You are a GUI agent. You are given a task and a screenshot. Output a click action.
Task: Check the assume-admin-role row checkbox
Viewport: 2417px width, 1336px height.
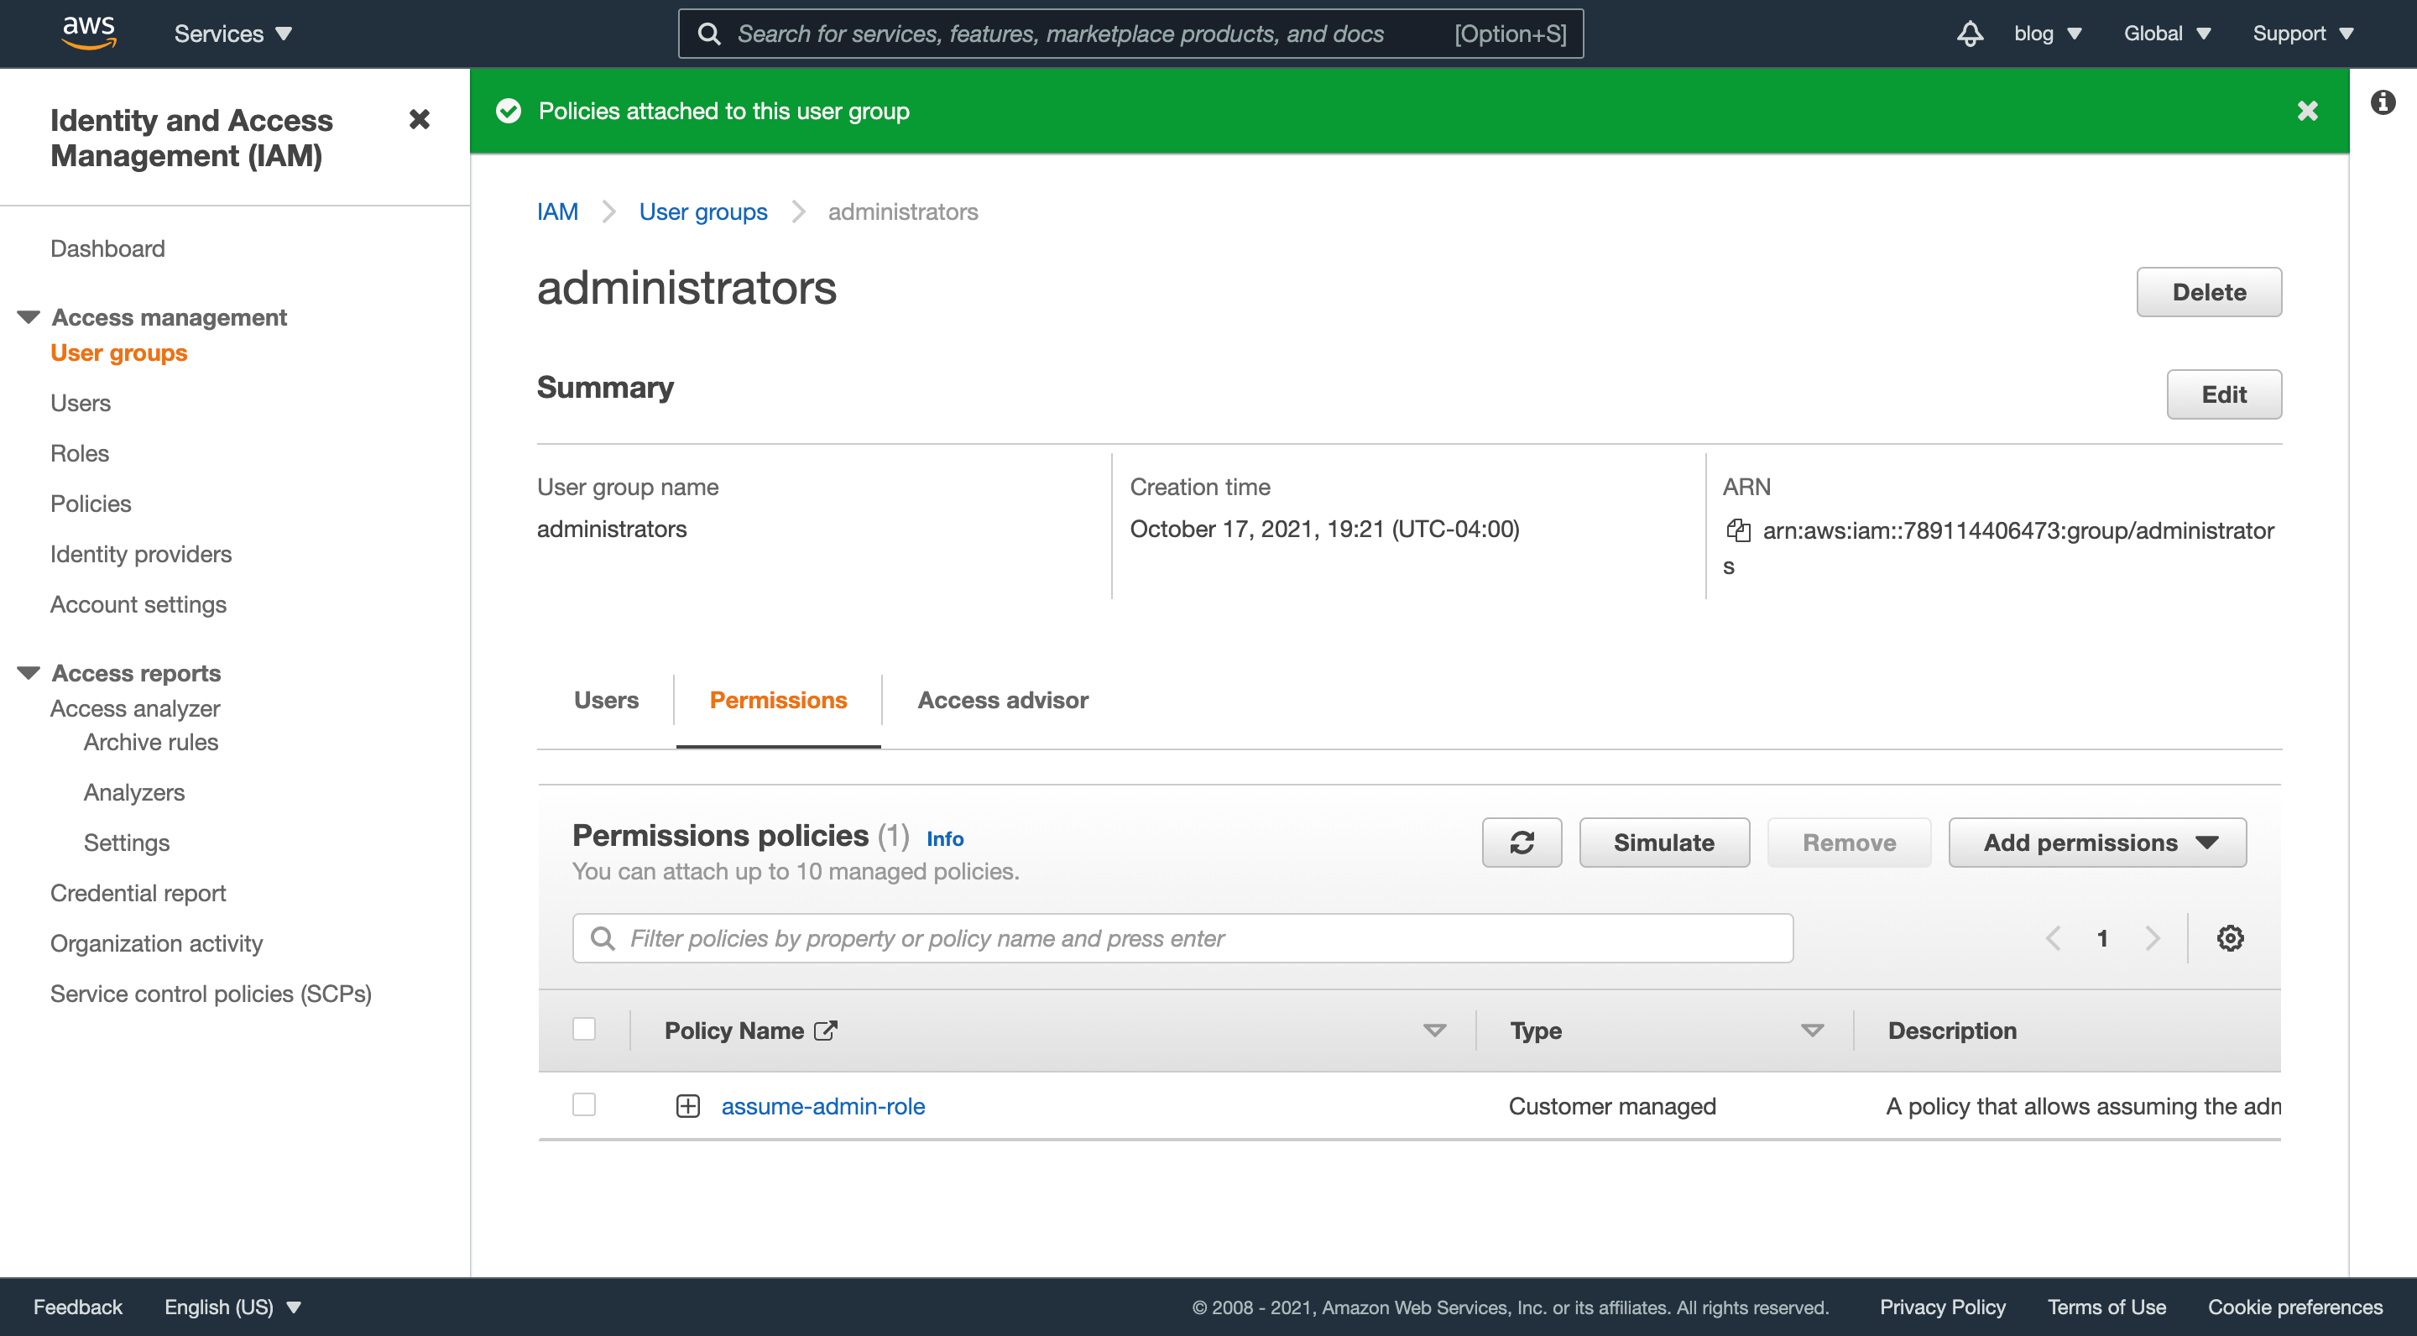click(x=583, y=1105)
